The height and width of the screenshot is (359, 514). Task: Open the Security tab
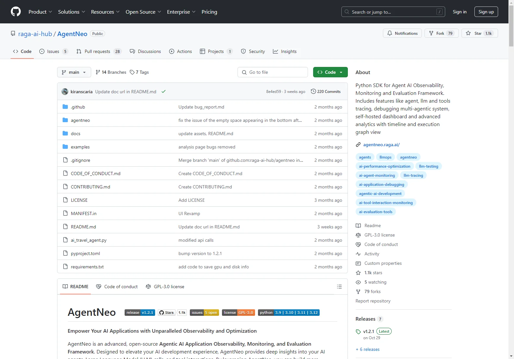[253, 51]
